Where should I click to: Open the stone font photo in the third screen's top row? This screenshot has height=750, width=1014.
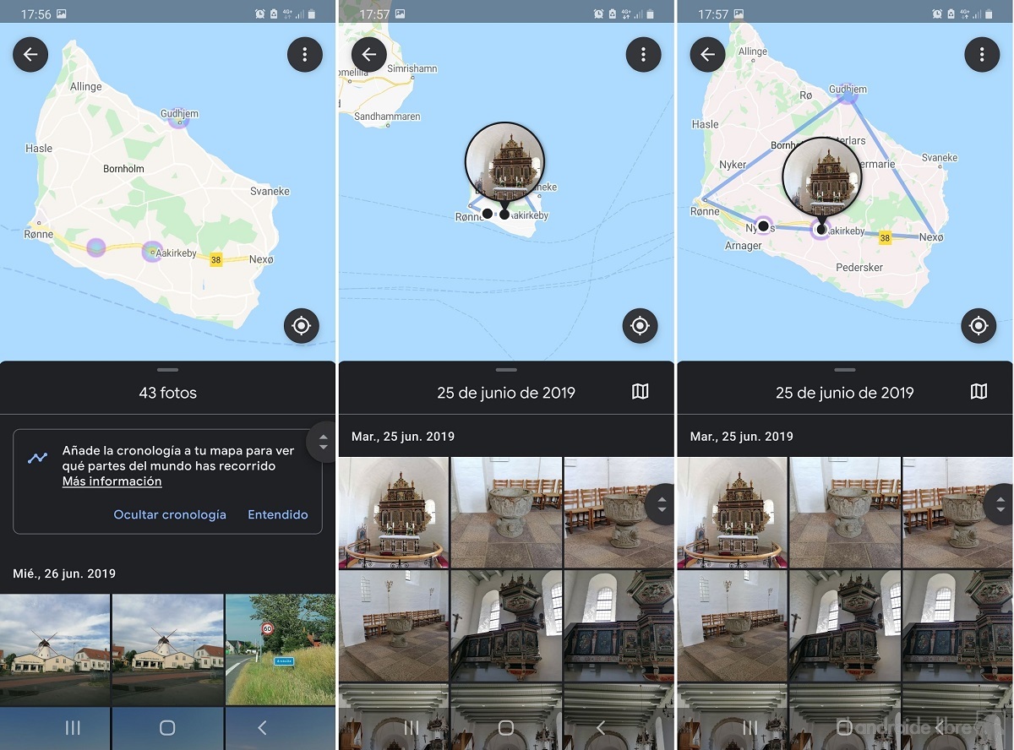pyautogui.click(x=845, y=512)
